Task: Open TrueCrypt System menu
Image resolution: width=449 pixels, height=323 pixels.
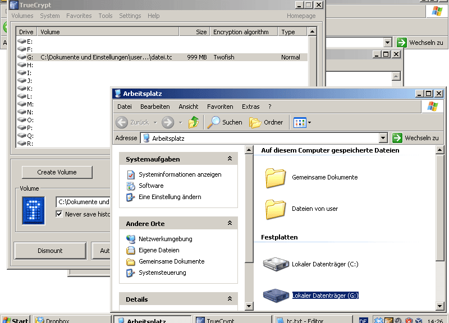Action: 50,16
